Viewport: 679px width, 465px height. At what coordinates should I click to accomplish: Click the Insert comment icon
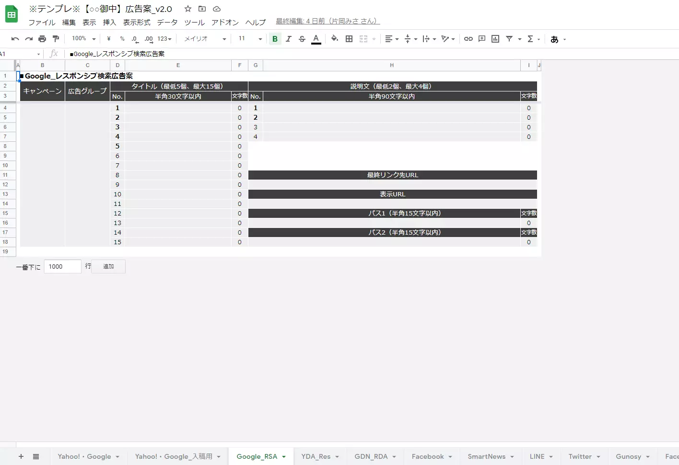point(482,39)
